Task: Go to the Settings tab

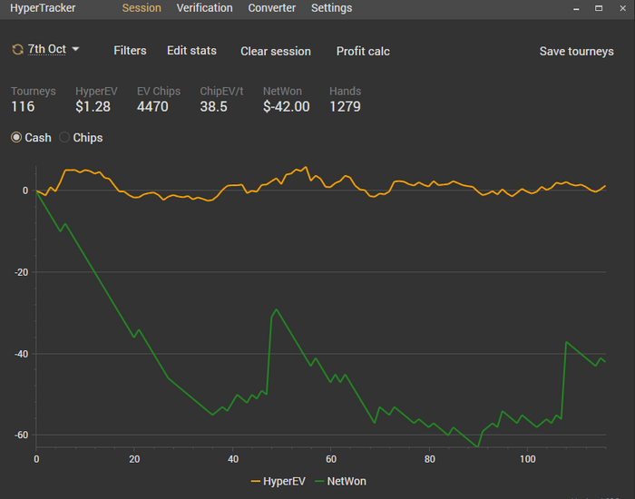Action: [332, 8]
